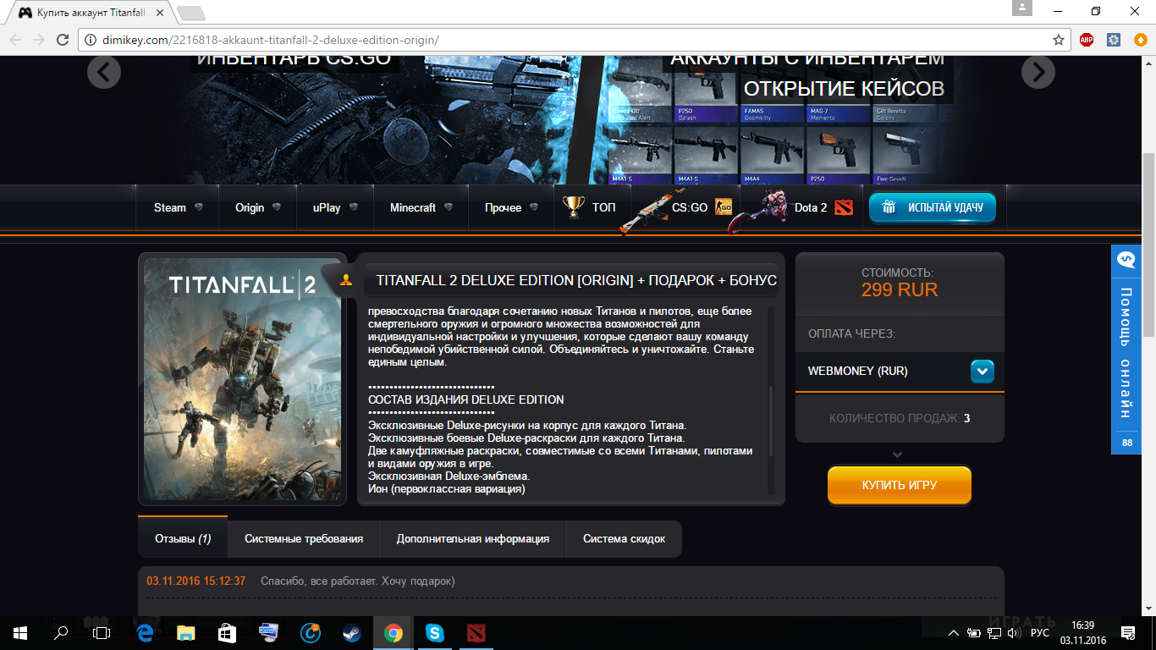This screenshot has width=1156, height=650.
Task: Click the КОЛИЧЕСТВО ПРОДАЖ: 3 label
Action: tap(900, 418)
